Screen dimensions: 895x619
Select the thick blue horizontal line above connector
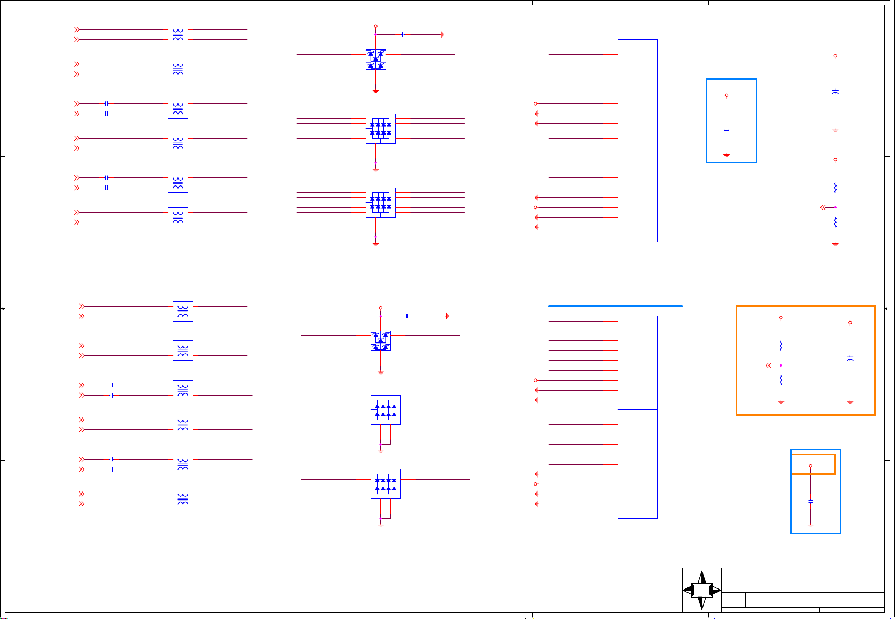(x=615, y=306)
